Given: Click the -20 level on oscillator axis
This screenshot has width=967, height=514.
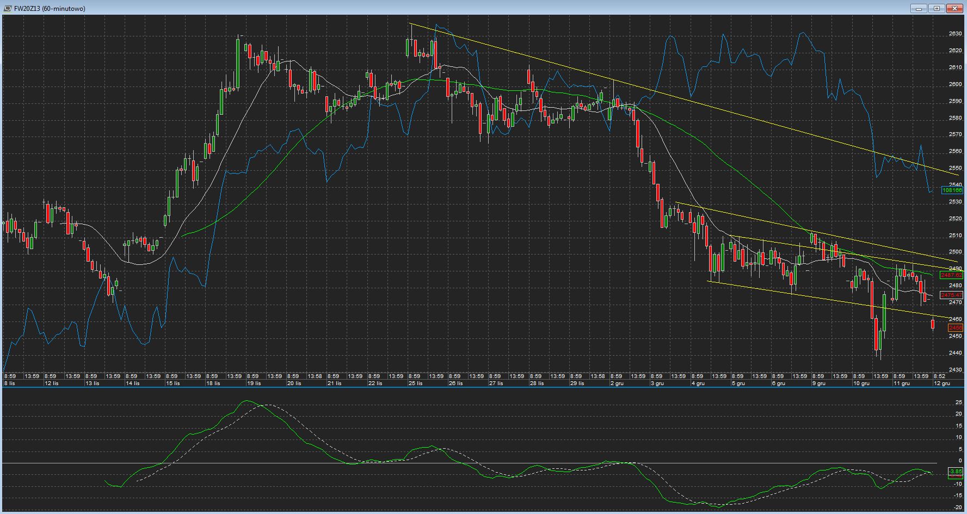Looking at the screenshot, I should point(957,507).
